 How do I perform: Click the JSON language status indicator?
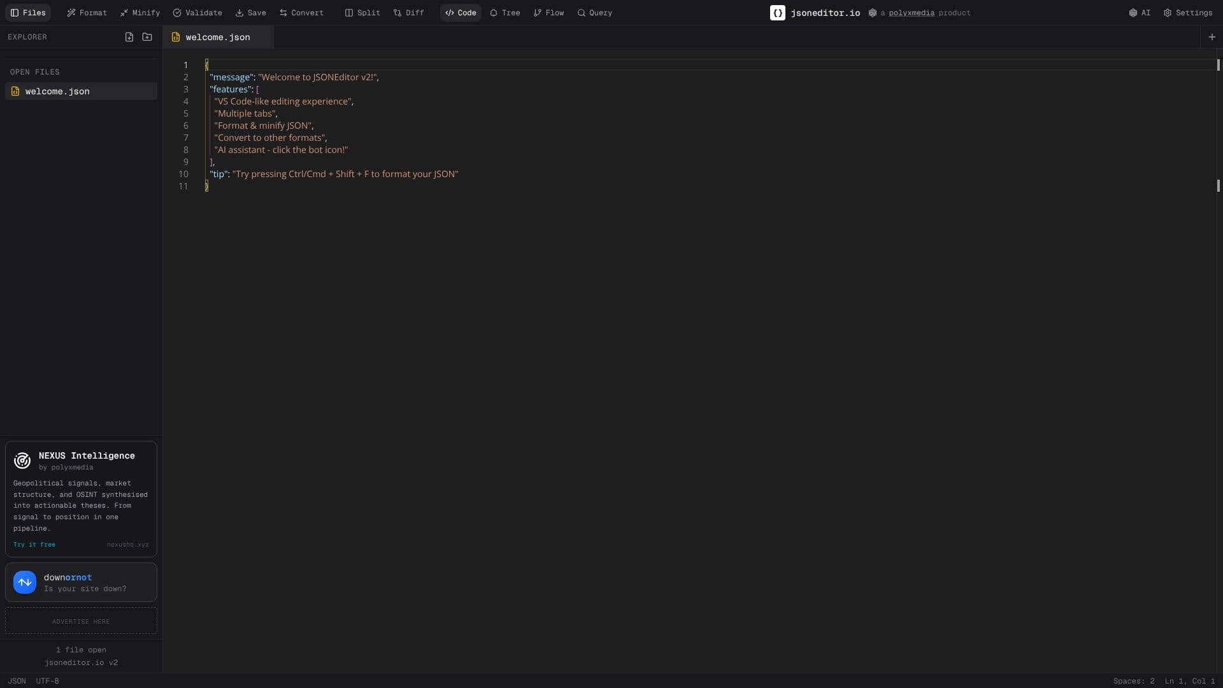(x=17, y=681)
